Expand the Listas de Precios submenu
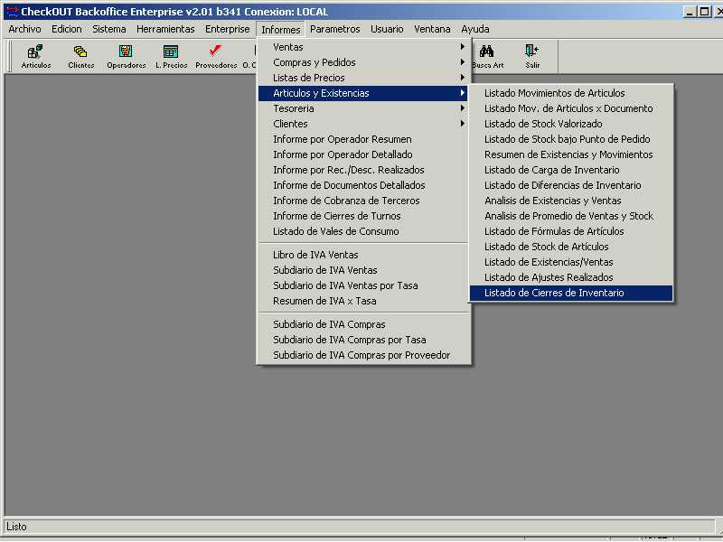This screenshot has height=542, width=723. (x=363, y=78)
